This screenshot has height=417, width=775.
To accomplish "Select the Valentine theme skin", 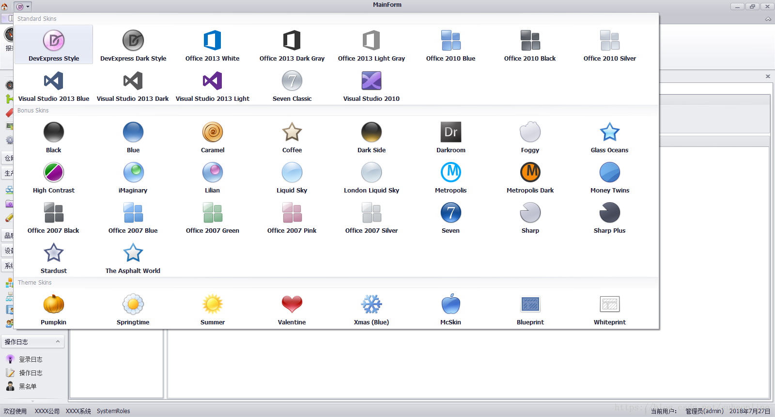I will (292, 308).
